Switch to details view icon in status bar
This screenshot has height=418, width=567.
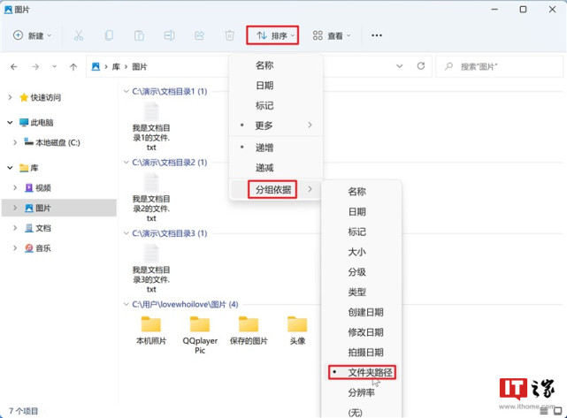point(544,411)
